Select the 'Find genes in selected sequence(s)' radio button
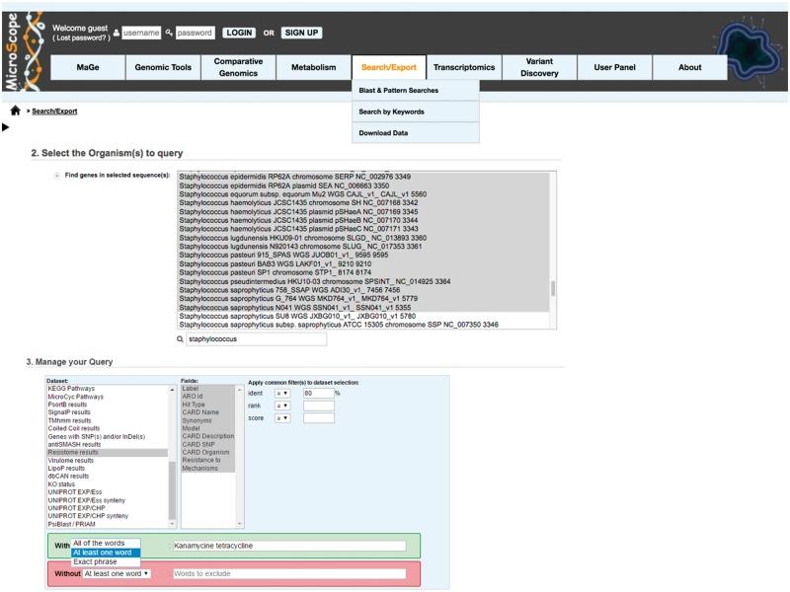 point(56,175)
